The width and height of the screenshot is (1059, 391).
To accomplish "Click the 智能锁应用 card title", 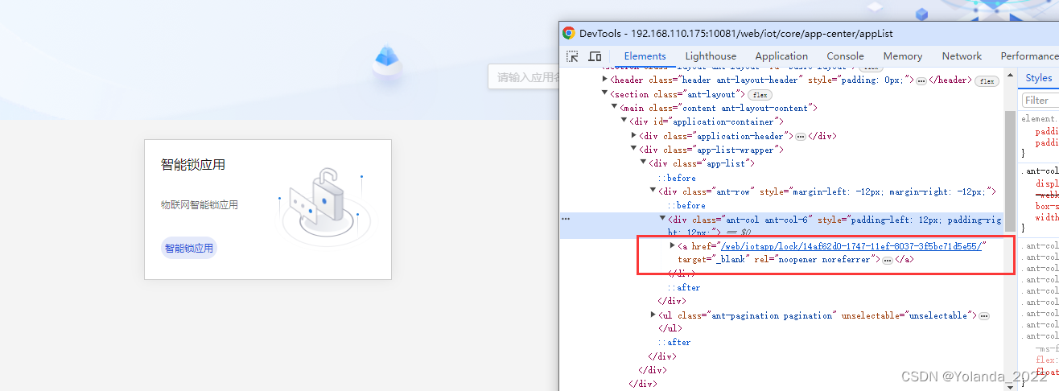I will tap(193, 165).
